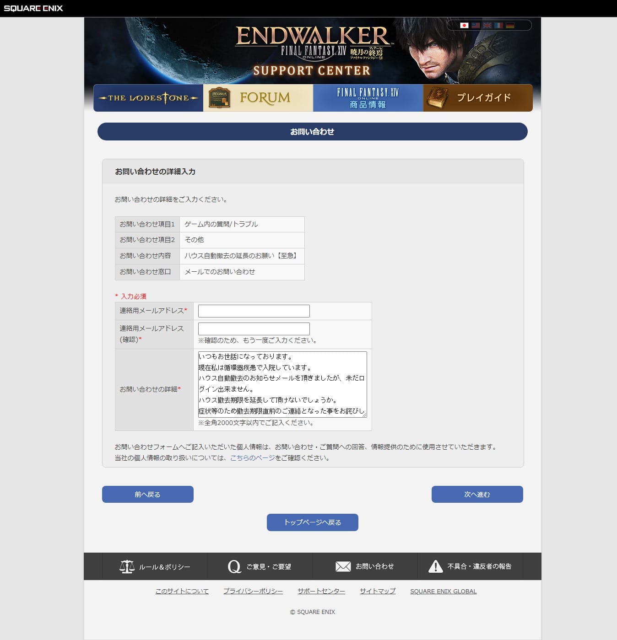The height and width of the screenshot is (640, 617).
Task: Select the German flag language option
Action: click(510, 26)
